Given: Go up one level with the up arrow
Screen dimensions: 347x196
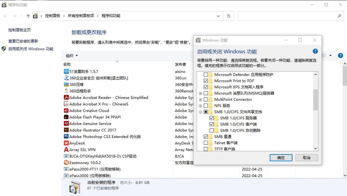Looking at the screenshot, I should point(28,16).
